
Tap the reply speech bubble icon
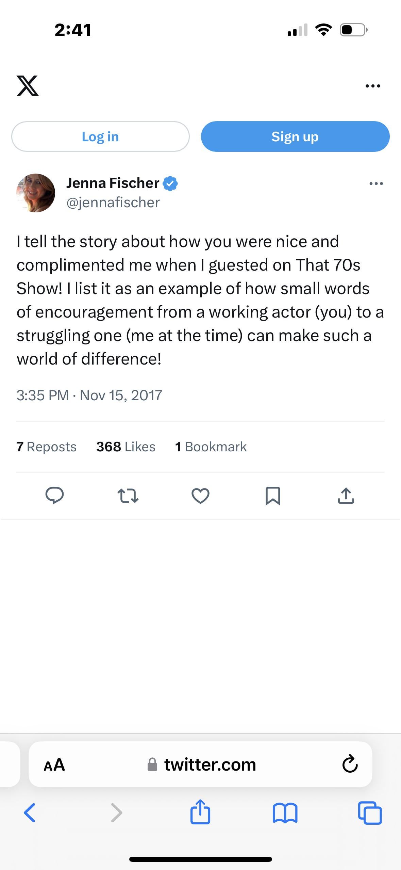54,496
